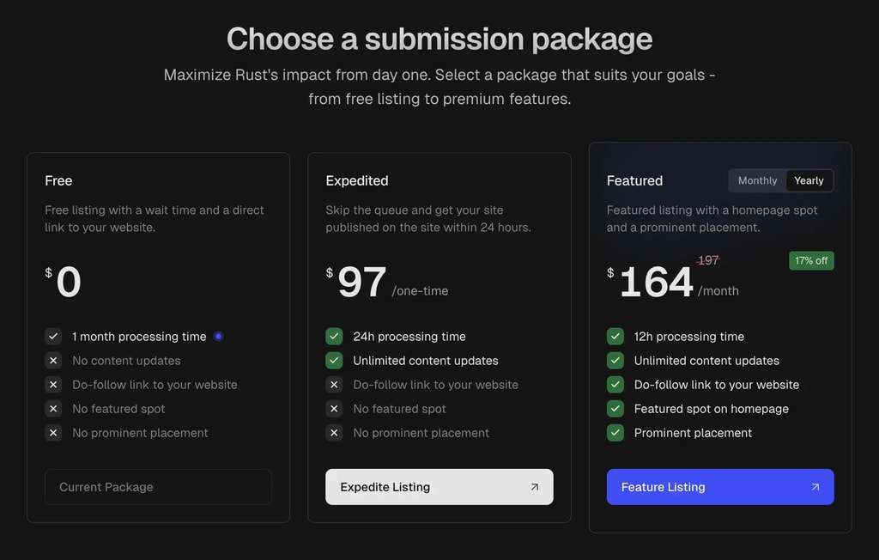Click the crossed-out 197 price
879x560 pixels.
(x=708, y=260)
